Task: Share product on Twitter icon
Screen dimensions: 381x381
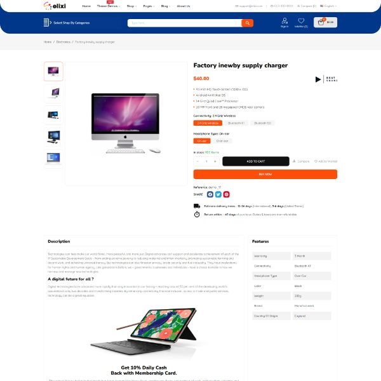Action: click(218, 194)
